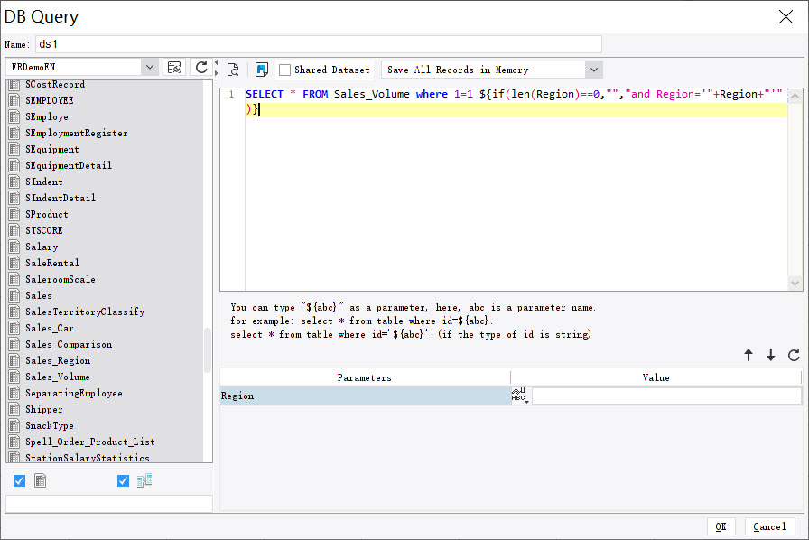
Task: Select the SEquipment table
Action: click(x=52, y=149)
